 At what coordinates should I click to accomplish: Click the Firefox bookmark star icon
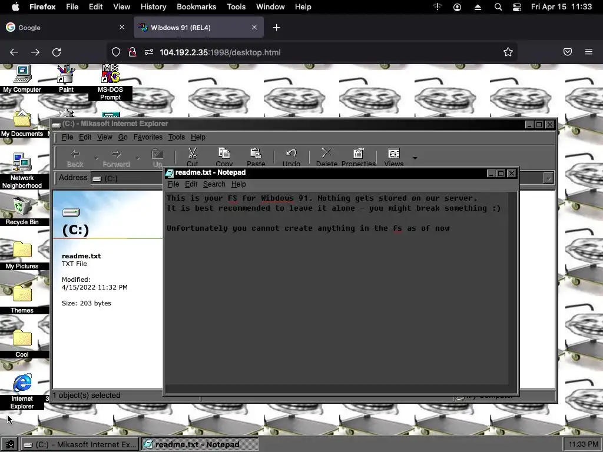point(508,52)
